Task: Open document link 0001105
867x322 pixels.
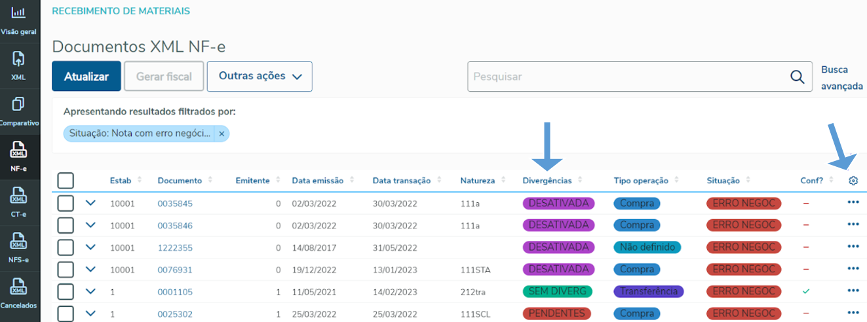Action: pos(175,292)
